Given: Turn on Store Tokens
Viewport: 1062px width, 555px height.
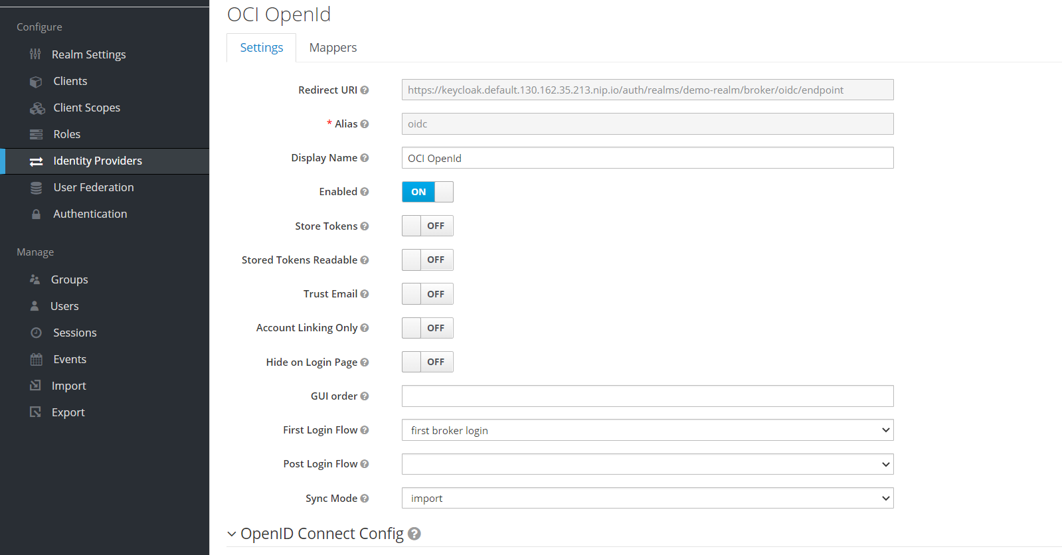Looking at the screenshot, I should (x=428, y=226).
